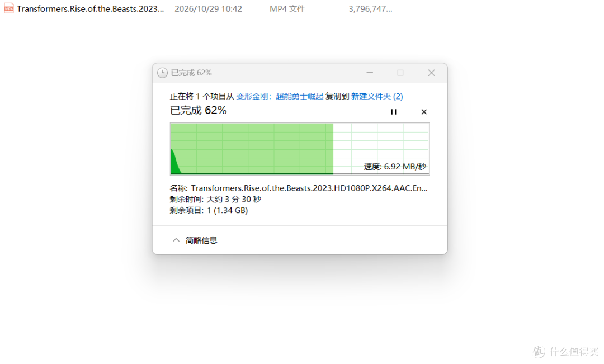Cancel the copy with the small X
The image size is (604, 364).
[424, 112]
